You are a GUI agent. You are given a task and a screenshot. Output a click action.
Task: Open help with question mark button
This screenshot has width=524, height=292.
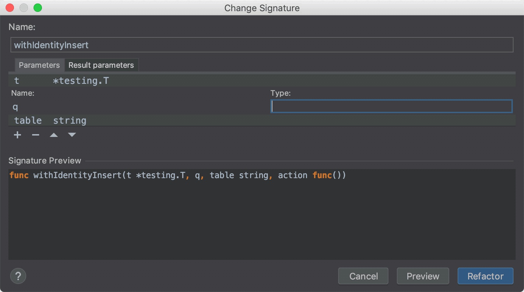tap(18, 276)
